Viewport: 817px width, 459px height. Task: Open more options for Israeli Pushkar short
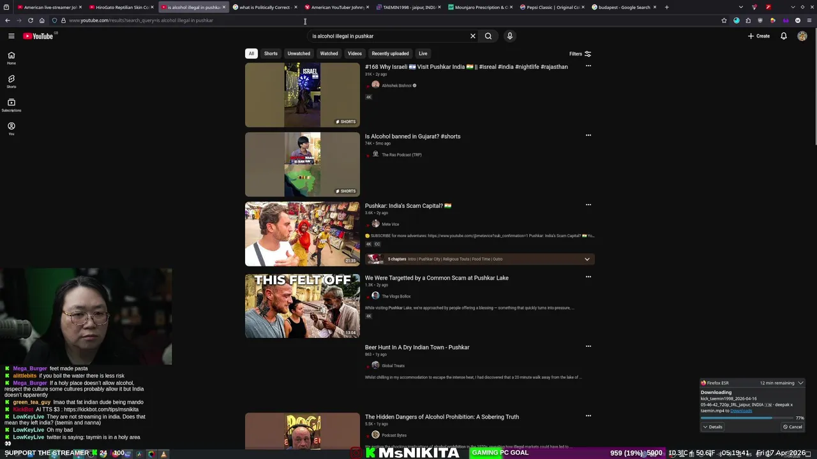(x=588, y=66)
